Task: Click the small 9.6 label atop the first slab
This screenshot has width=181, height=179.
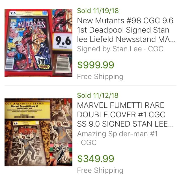Action: (13, 13)
